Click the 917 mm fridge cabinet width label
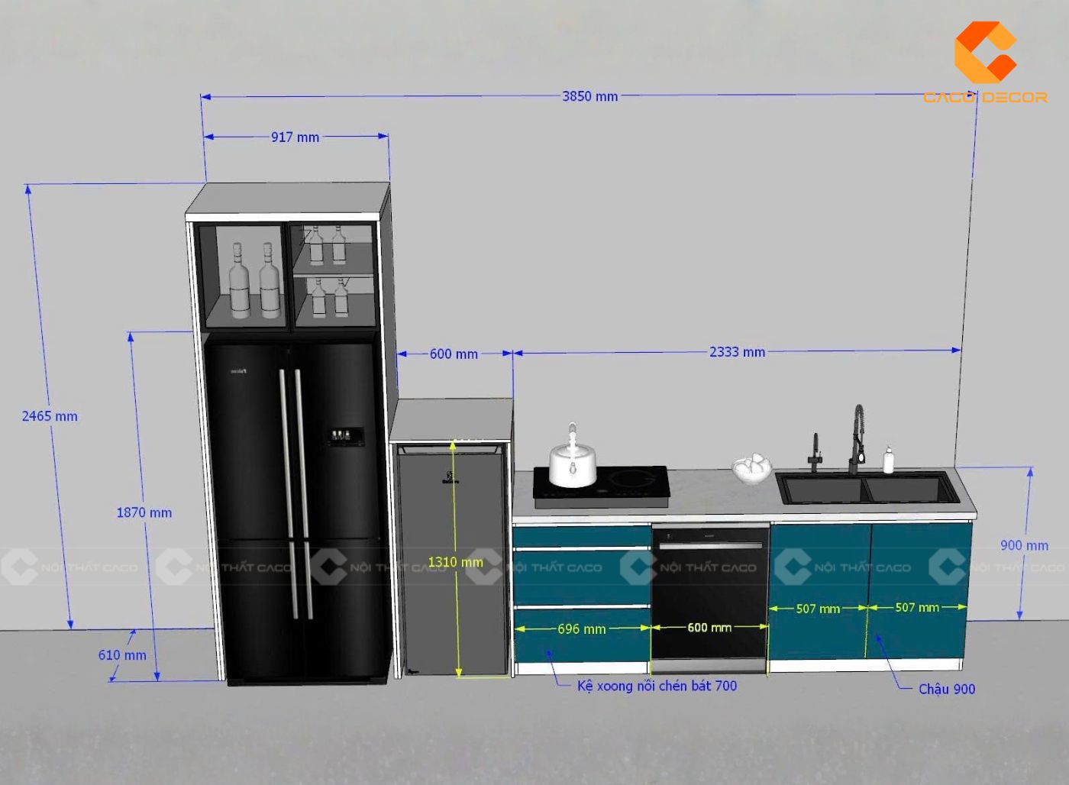The height and width of the screenshot is (785, 1069). click(295, 137)
